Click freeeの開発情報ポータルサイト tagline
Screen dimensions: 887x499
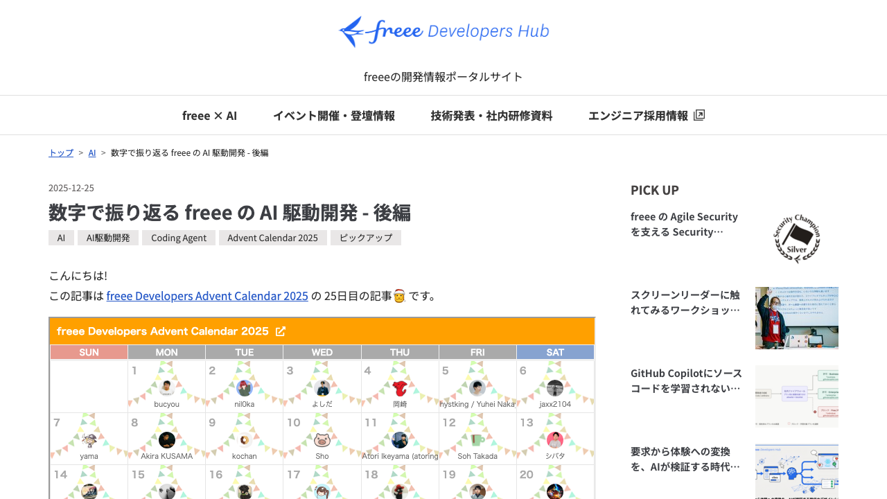tap(443, 76)
